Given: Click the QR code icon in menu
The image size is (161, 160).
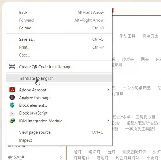Looking at the screenshot, I should pos(12,66).
